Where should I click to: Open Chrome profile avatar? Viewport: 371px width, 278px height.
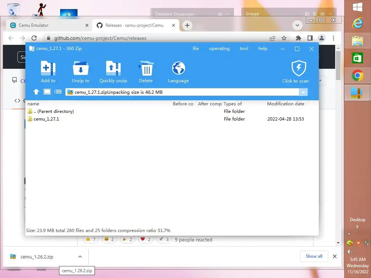coord(322,38)
